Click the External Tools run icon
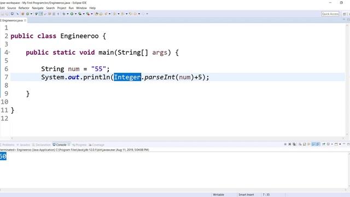 (88, 14)
